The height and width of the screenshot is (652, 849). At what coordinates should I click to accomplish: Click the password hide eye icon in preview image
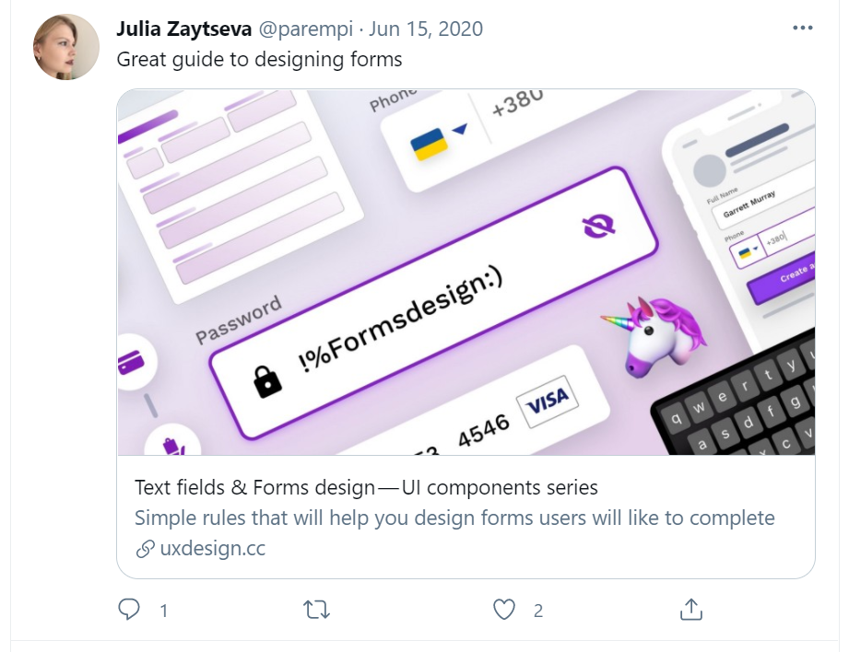(599, 225)
